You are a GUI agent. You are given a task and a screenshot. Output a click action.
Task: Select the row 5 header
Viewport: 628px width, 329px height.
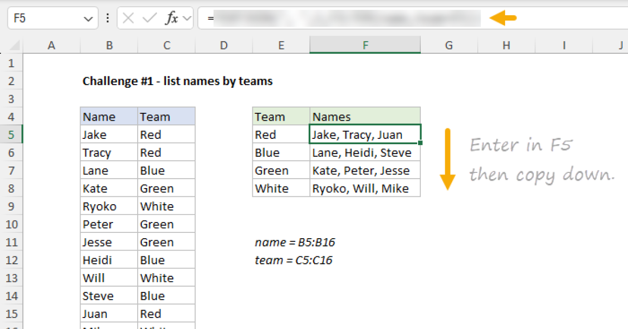click(x=12, y=134)
